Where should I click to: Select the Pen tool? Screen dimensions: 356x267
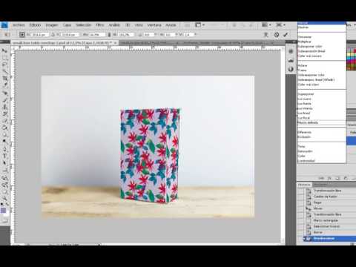(4, 149)
